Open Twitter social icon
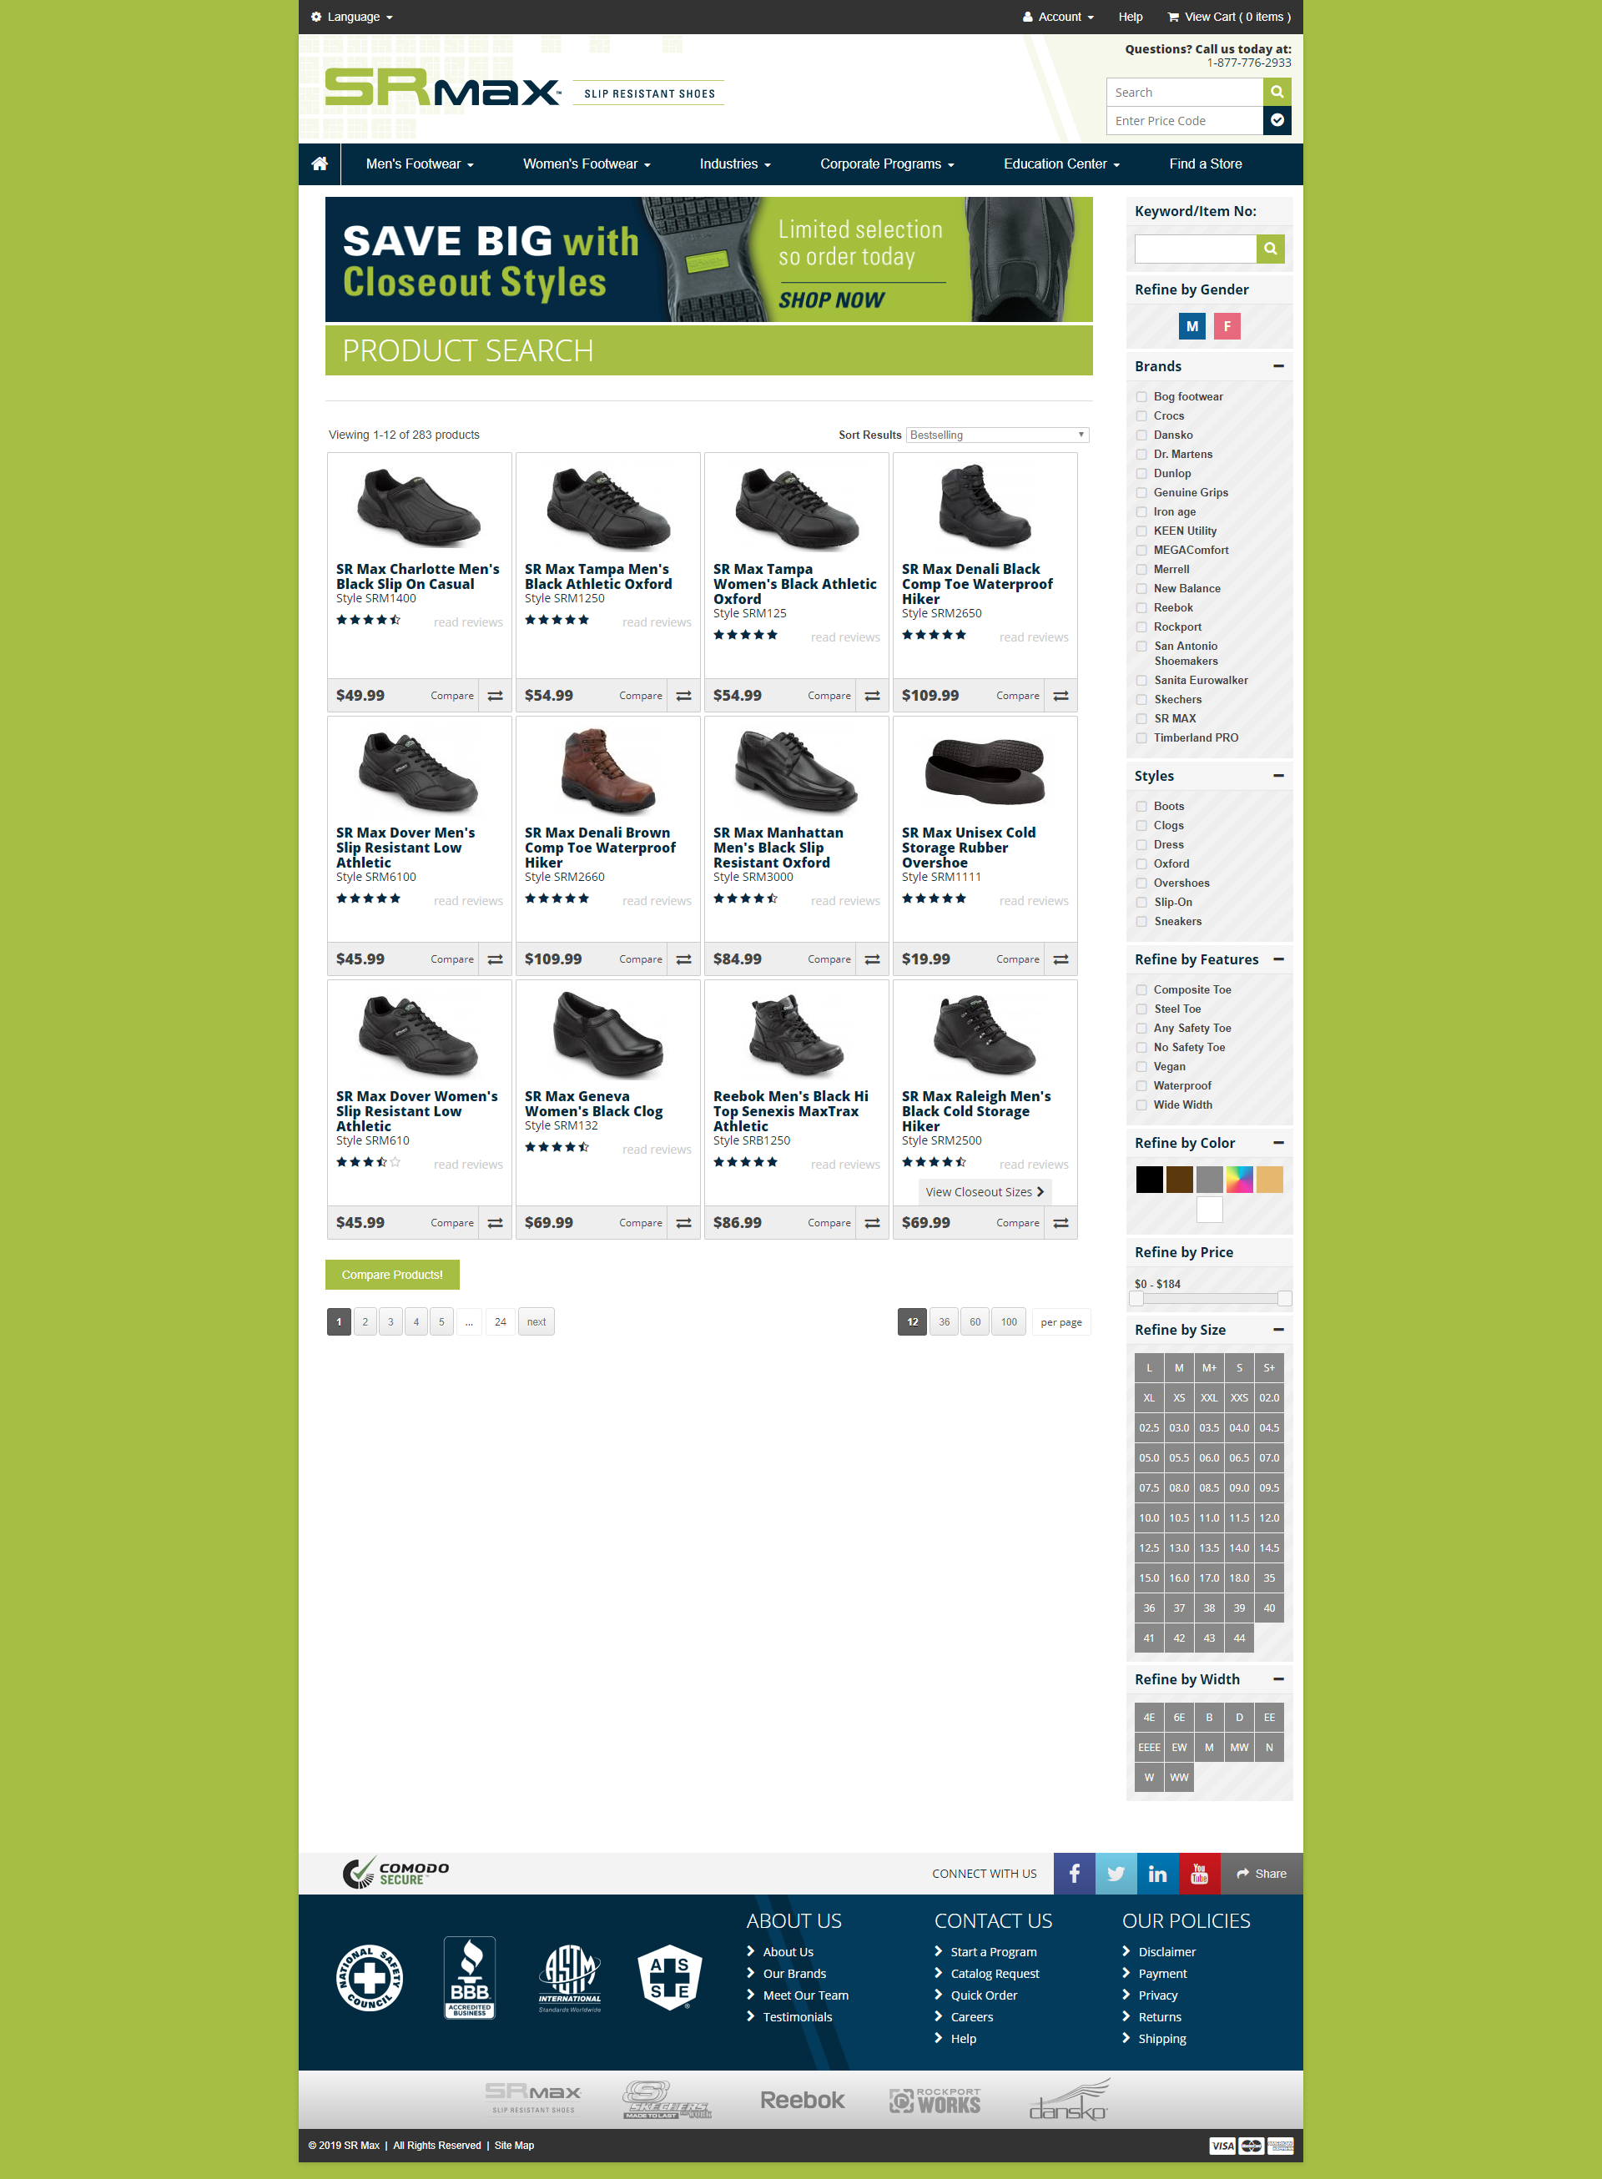Viewport: 1602px width, 2179px height. (x=1116, y=1873)
